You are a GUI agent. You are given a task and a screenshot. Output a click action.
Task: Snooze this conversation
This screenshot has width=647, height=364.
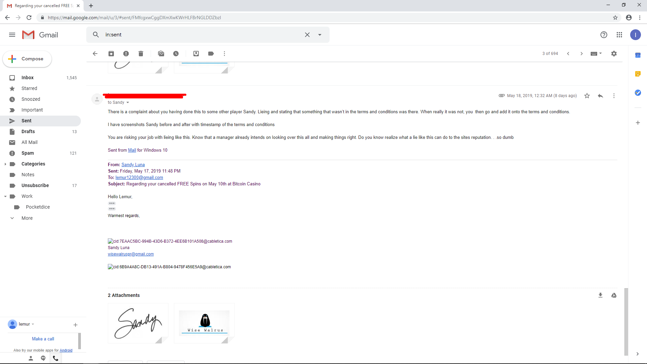176,54
